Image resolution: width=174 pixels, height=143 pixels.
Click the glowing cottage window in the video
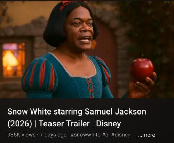[x=14, y=60]
